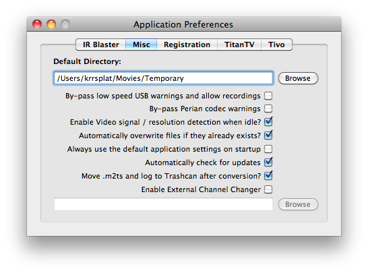This screenshot has height=273, width=368.
Task: Close the Application Preferences window
Action: click(x=37, y=24)
